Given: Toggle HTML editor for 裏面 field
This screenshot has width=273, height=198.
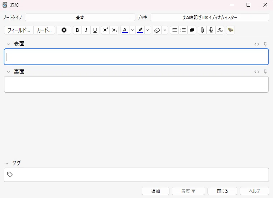Looking at the screenshot, I should (257, 72).
